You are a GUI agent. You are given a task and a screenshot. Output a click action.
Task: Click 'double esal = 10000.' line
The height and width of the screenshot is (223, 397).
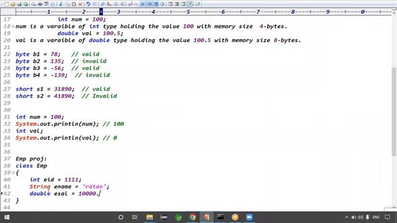65,194
